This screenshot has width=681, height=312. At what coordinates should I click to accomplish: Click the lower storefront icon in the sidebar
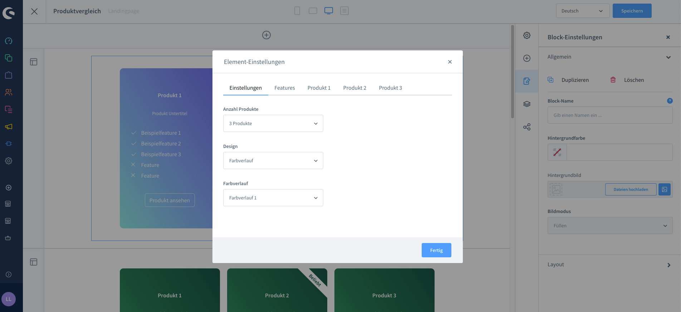tap(8, 221)
